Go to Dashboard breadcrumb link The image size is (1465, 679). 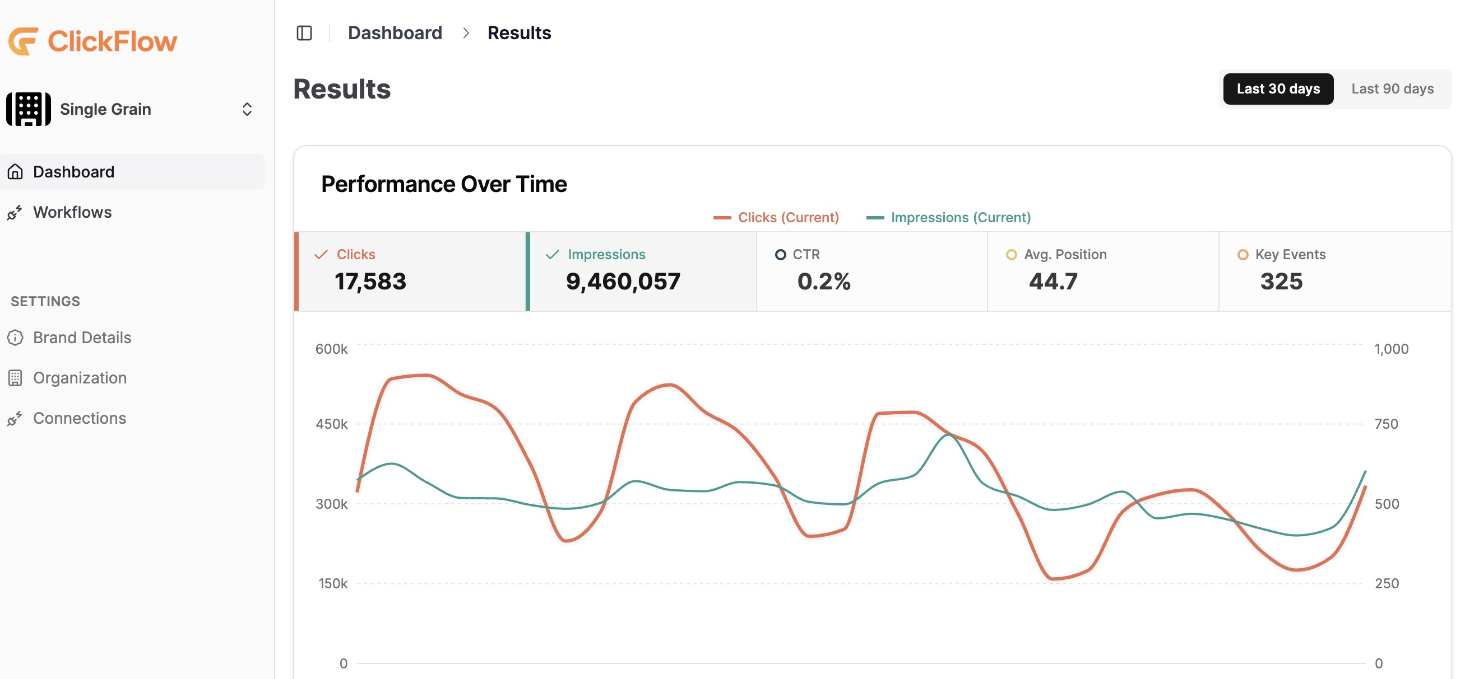(395, 33)
